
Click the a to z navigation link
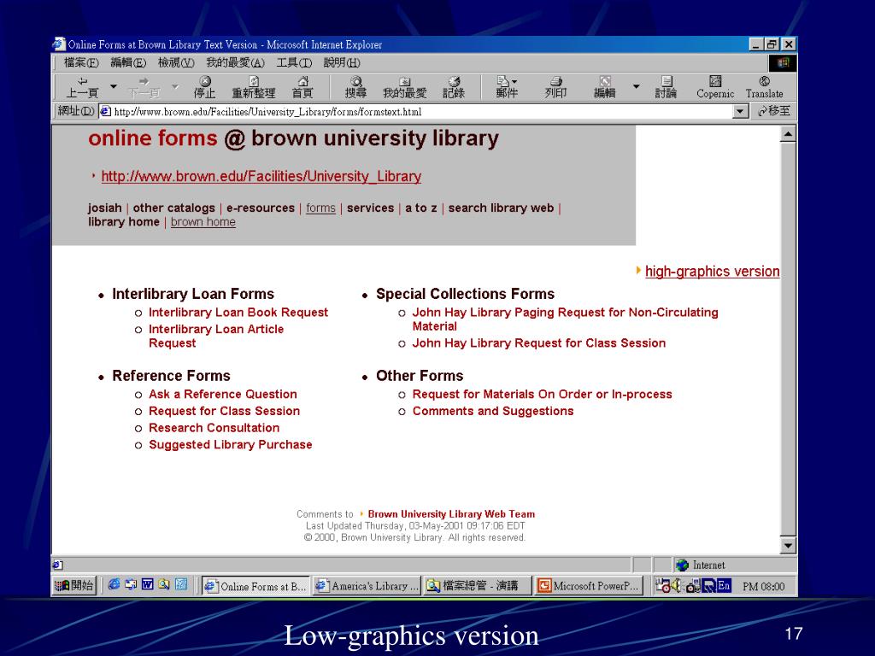click(420, 208)
